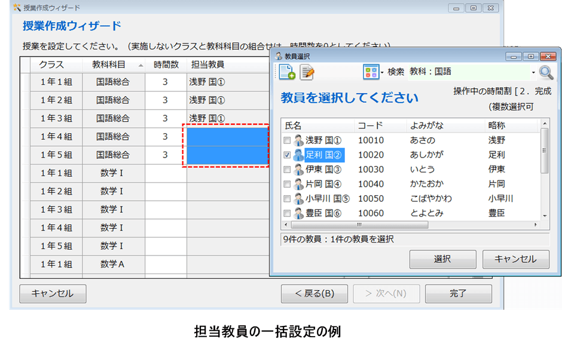Click the person icon beside 伊東 国③
This screenshot has width=562, height=342.
point(298,170)
